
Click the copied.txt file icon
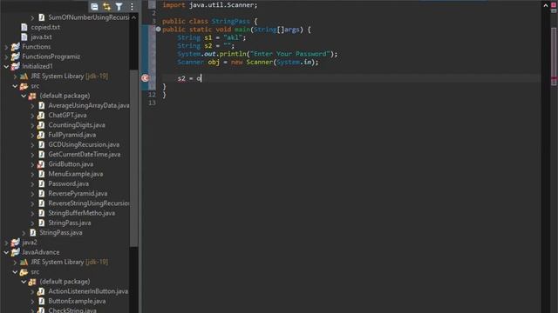point(24,27)
